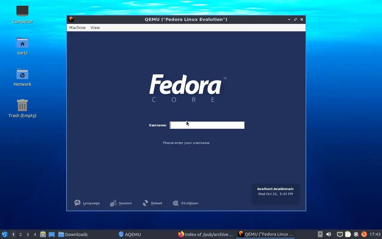This screenshot has height=239, width=382.
Task: Select the Reboot option label
Action: [156, 203]
